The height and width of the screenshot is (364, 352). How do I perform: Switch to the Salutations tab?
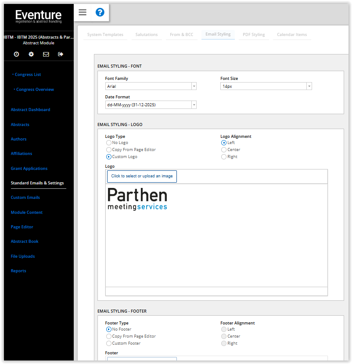click(x=147, y=35)
